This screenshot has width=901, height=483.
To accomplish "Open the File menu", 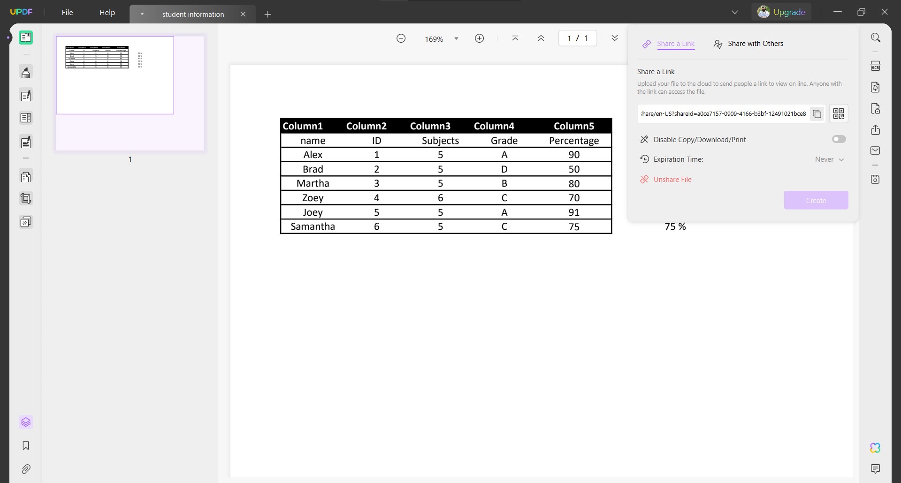I will tap(67, 12).
